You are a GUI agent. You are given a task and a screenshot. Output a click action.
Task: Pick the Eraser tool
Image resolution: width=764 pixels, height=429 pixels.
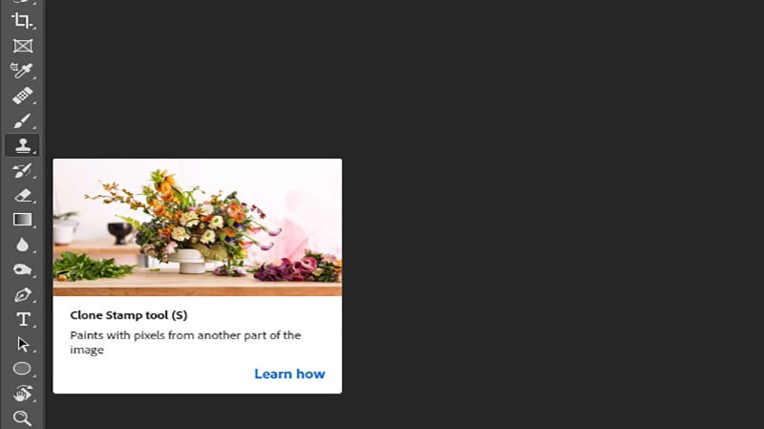pos(22,196)
